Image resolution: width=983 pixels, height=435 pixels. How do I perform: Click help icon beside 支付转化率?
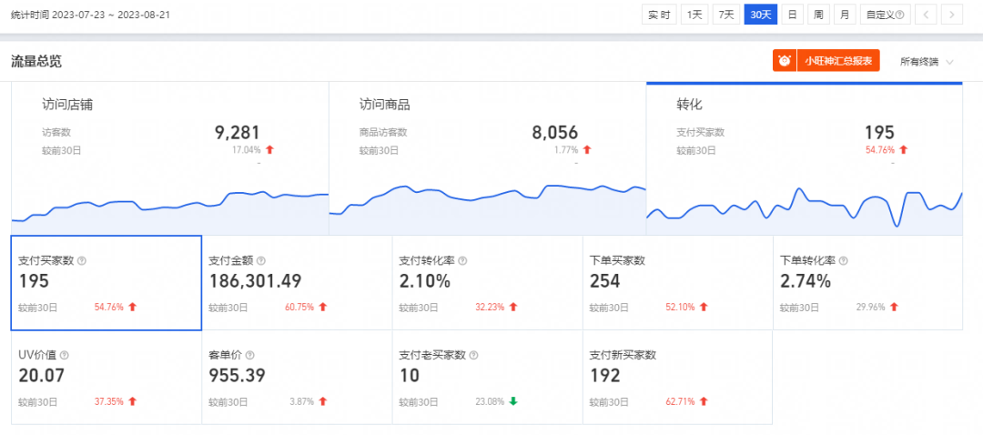pos(464,261)
